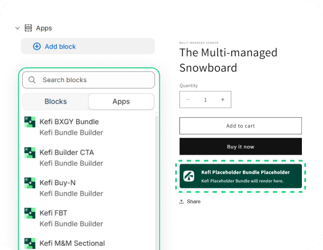Select the Kefi FBT block
This screenshot has height=250, width=323.
point(89,218)
